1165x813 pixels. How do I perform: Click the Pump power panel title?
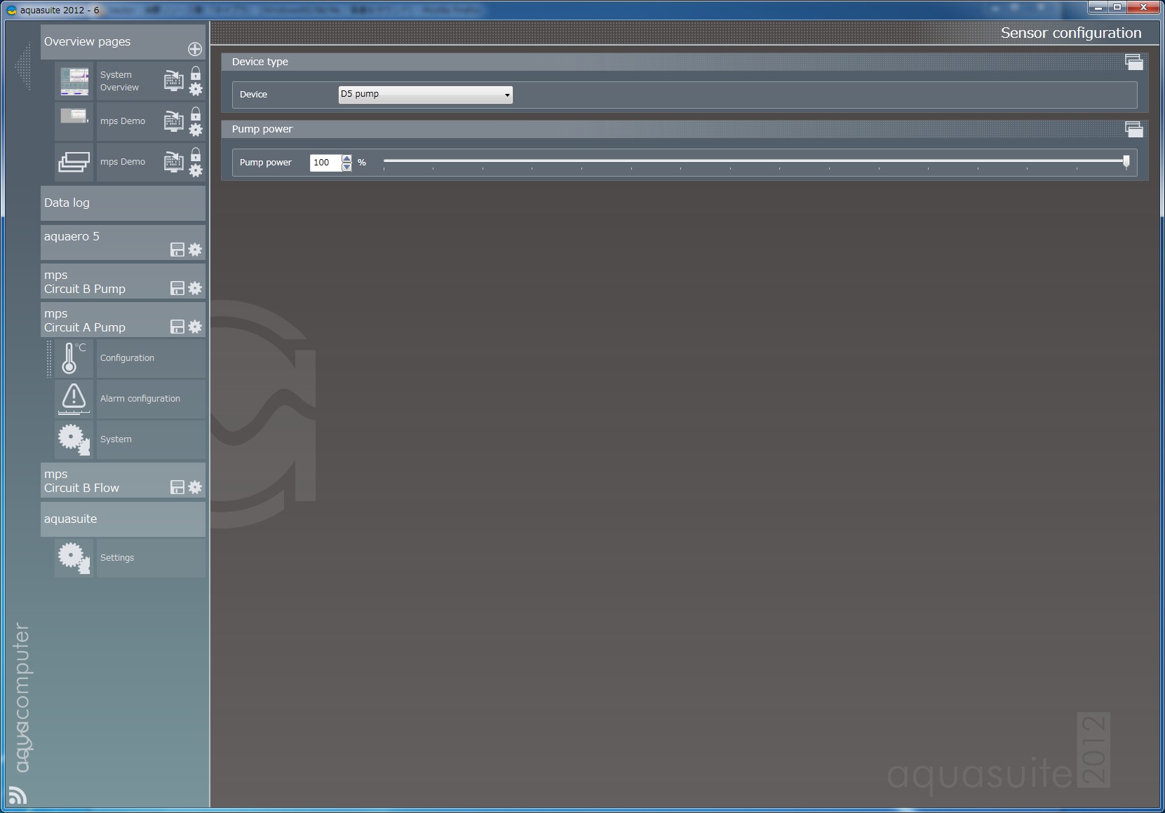pyautogui.click(x=262, y=129)
